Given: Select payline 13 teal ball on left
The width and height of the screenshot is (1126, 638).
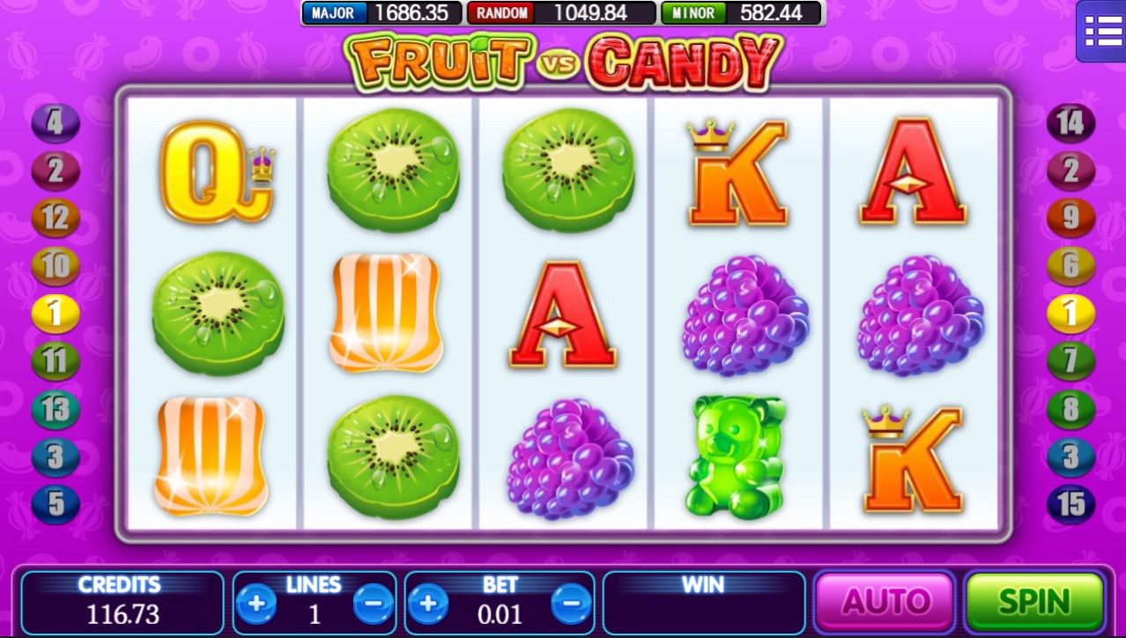Looking at the screenshot, I should (56, 409).
